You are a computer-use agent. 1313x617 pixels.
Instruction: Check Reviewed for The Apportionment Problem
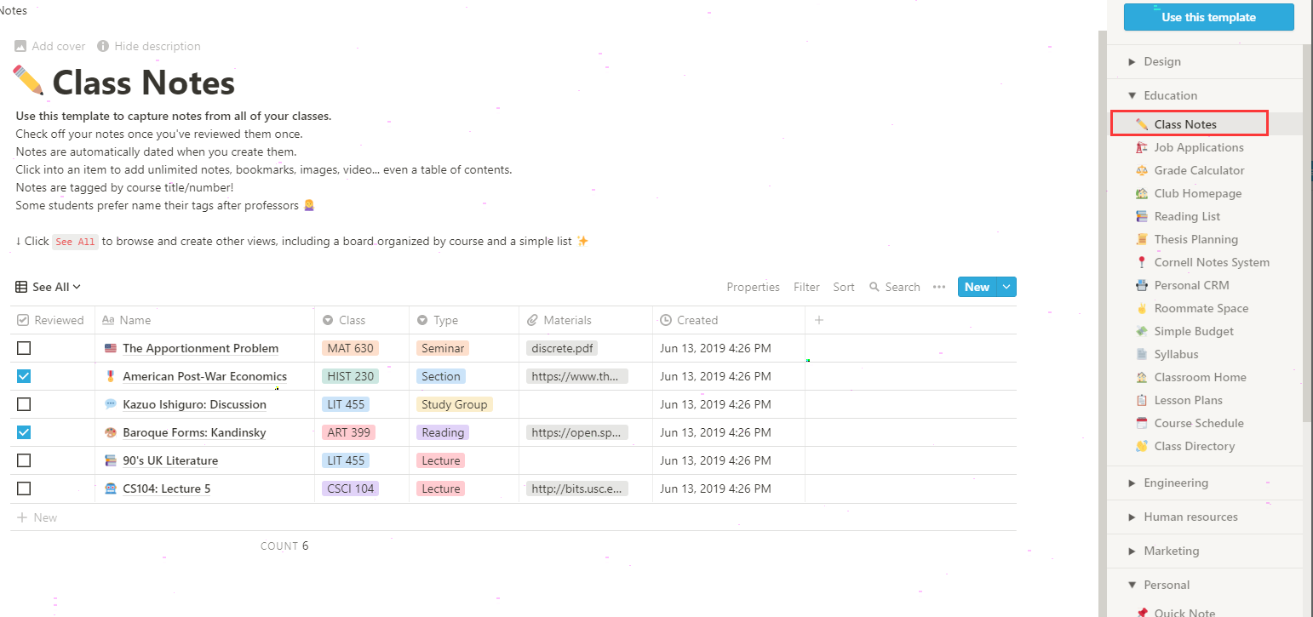pyautogui.click(x=24, y=348)
